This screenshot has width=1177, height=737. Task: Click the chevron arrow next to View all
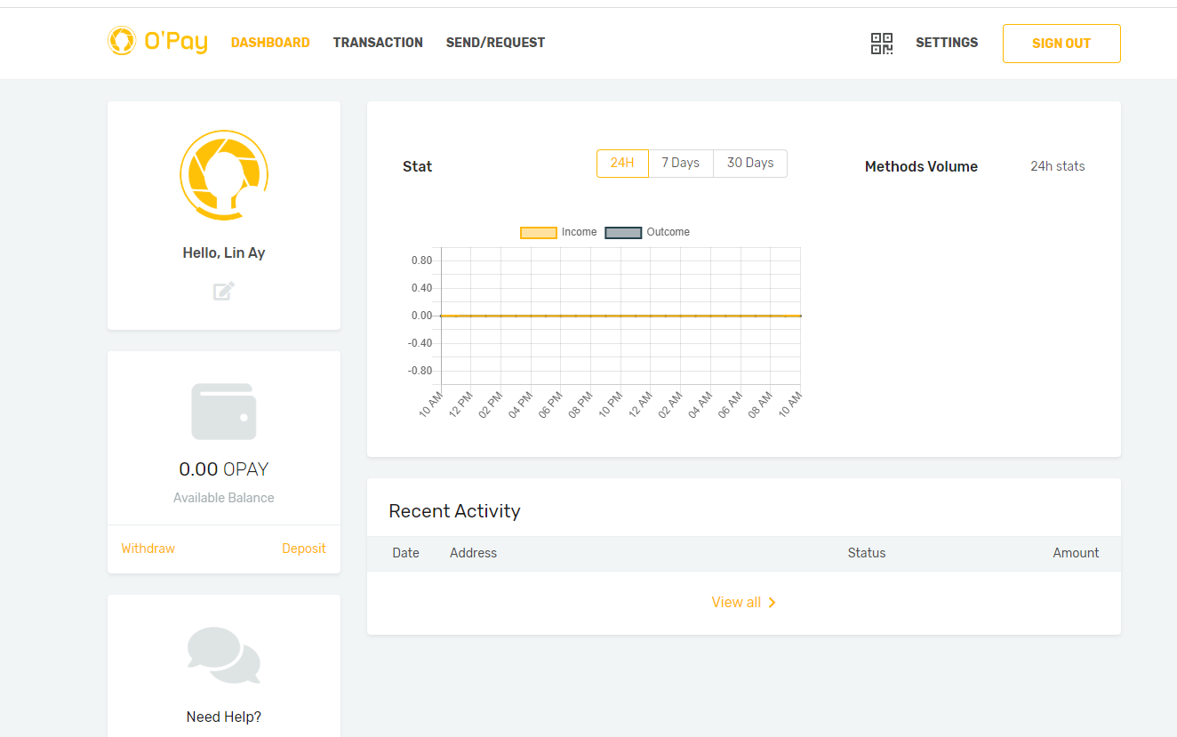click(x=772, y=603)
